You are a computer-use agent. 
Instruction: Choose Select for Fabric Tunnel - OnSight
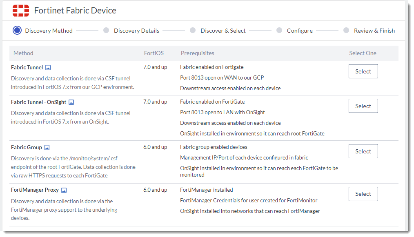(x=363, y=106)
